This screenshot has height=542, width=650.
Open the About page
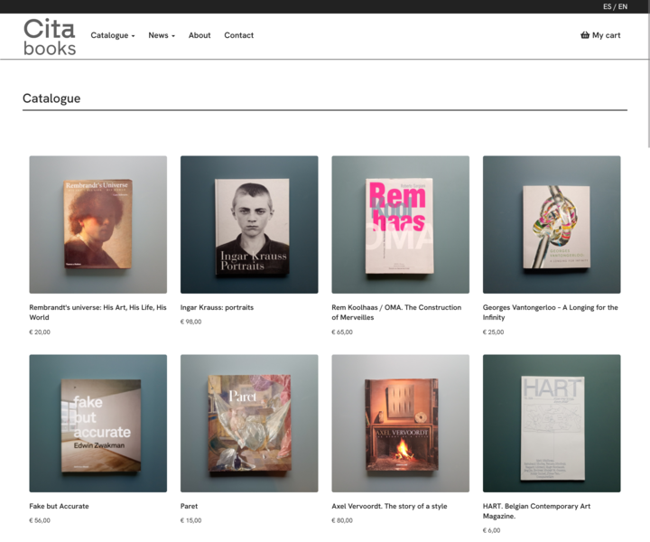coord(200,35)
